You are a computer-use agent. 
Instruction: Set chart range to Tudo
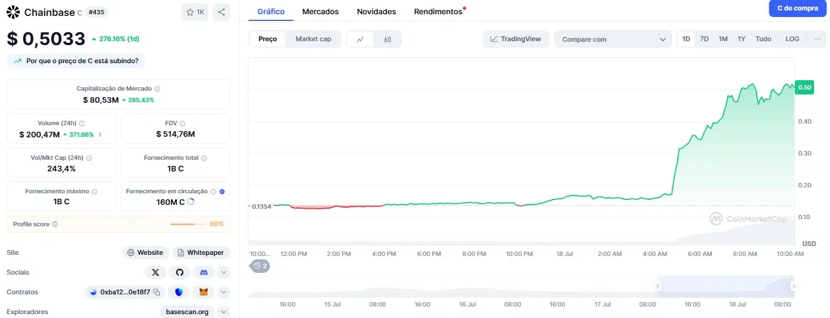(763, 39)
